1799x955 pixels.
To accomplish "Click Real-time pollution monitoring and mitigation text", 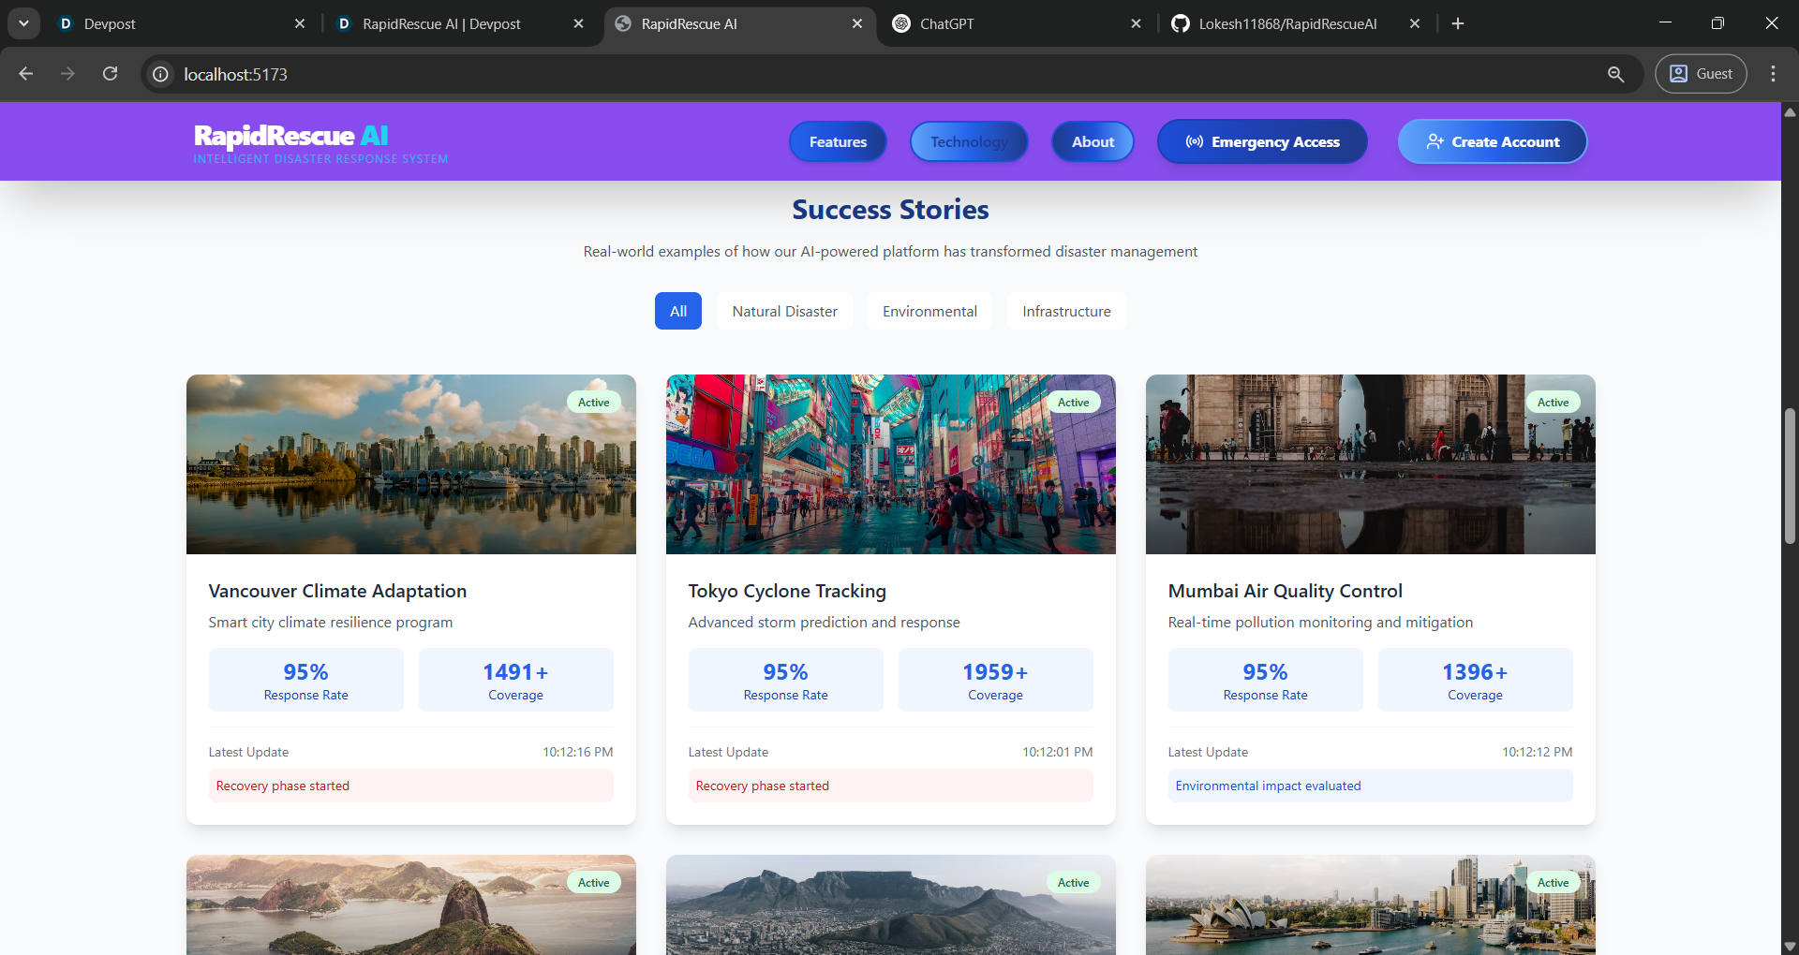I will click(1320, 623).
